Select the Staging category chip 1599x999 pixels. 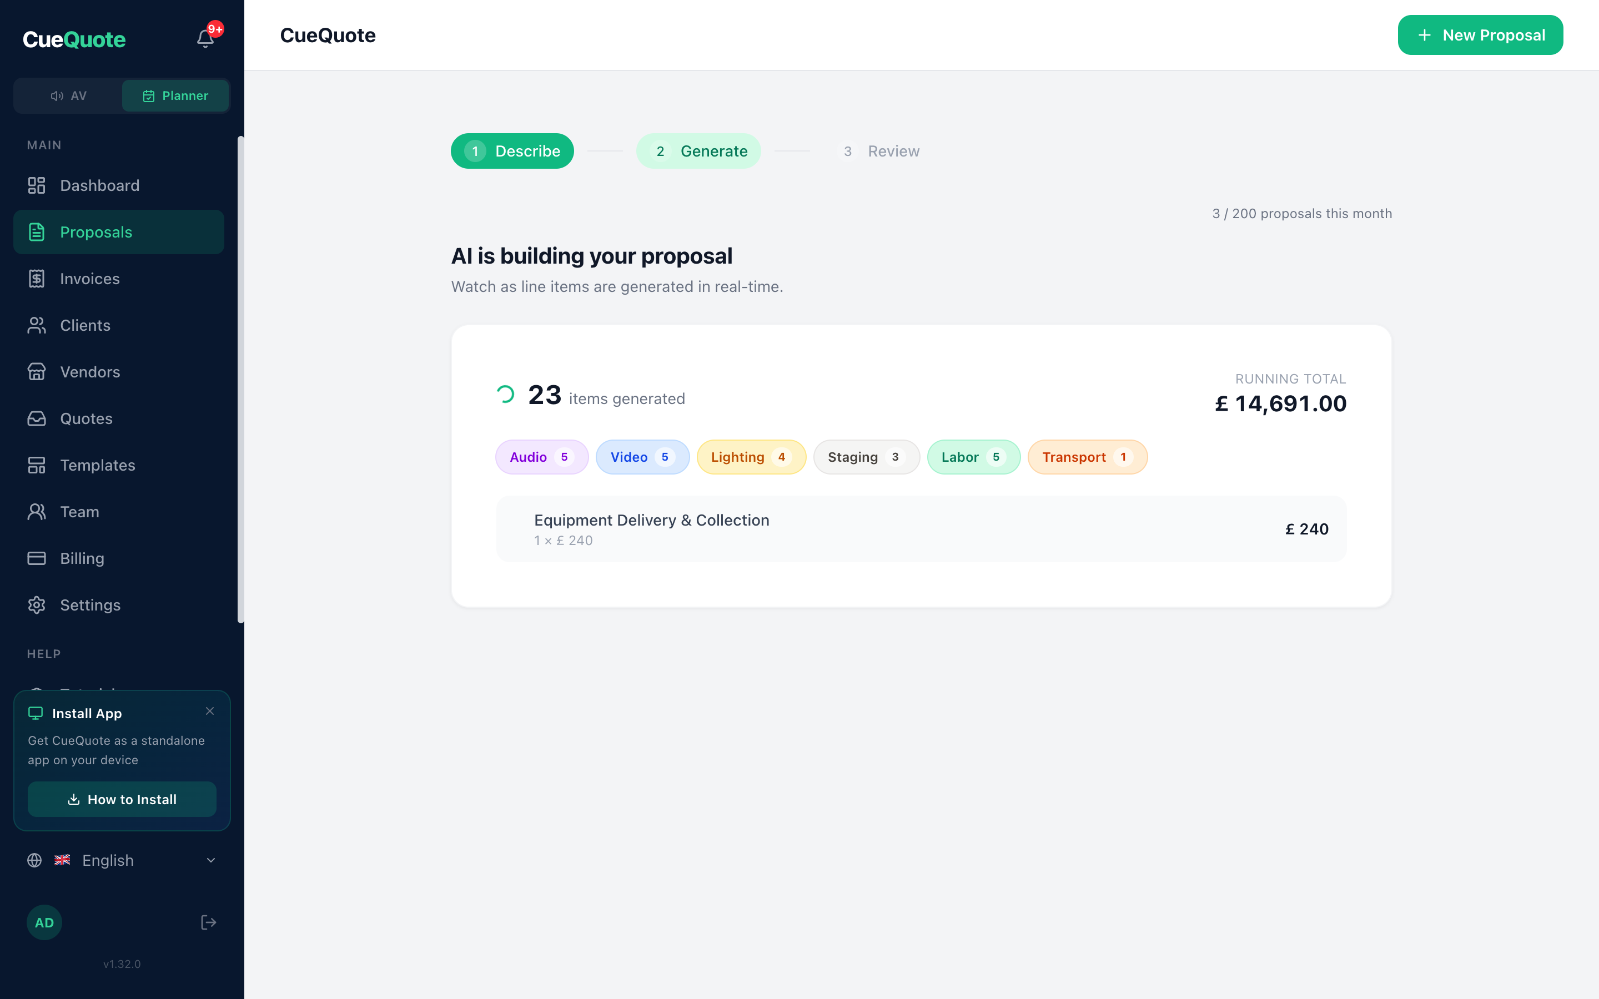pyautogui.click(x=866, y=457)
